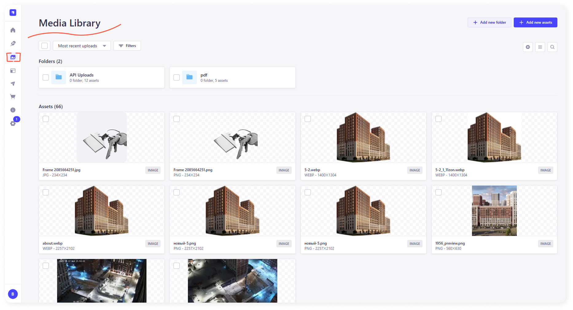Image resolution: width=573 pixels, height=310 pixels.
Task: Open Content-Type Builder layout icon
Action: [x=13, y=71]
